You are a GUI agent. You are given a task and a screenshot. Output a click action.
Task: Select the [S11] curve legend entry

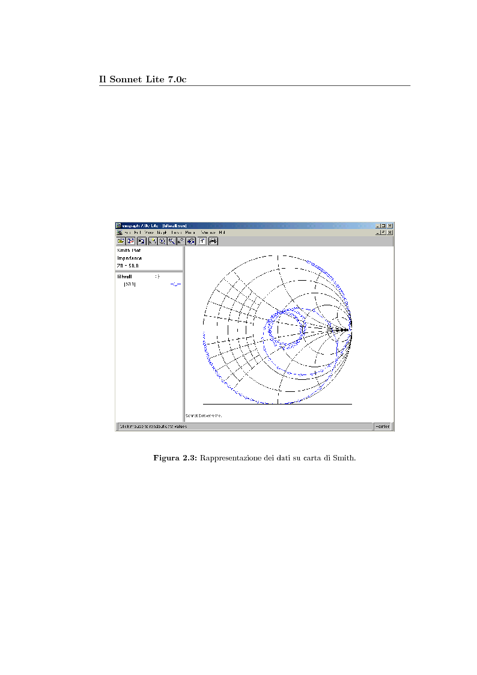[130, 284]
